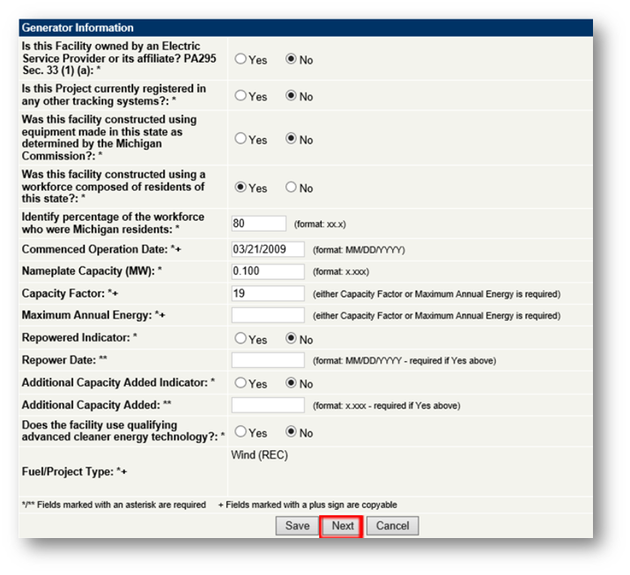The width and height of the screenshot is (630, 575).
Task: Click the Capacity Factor text box
Action: [x=268, y=293]
